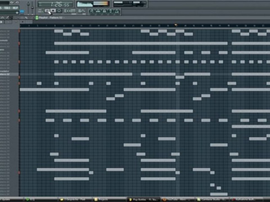Open the Mixer shortcut icon

(117, 11)
